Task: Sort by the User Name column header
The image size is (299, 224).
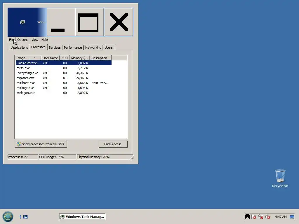Action: (x=50, y=58)
